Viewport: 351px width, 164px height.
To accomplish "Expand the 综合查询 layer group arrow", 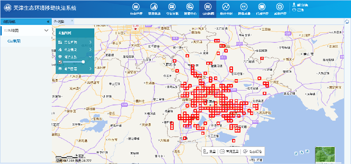I will point(90,42).
